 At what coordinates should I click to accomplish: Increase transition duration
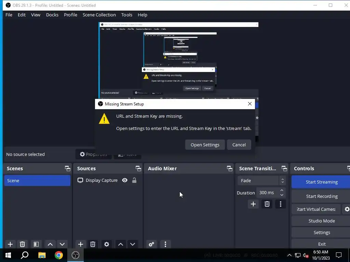tap(282, 190)
